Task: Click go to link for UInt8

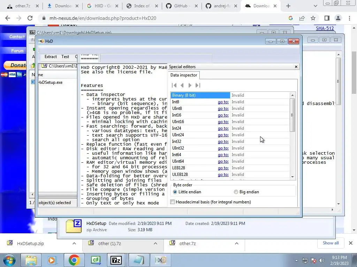Action: [x=223, y=108]
